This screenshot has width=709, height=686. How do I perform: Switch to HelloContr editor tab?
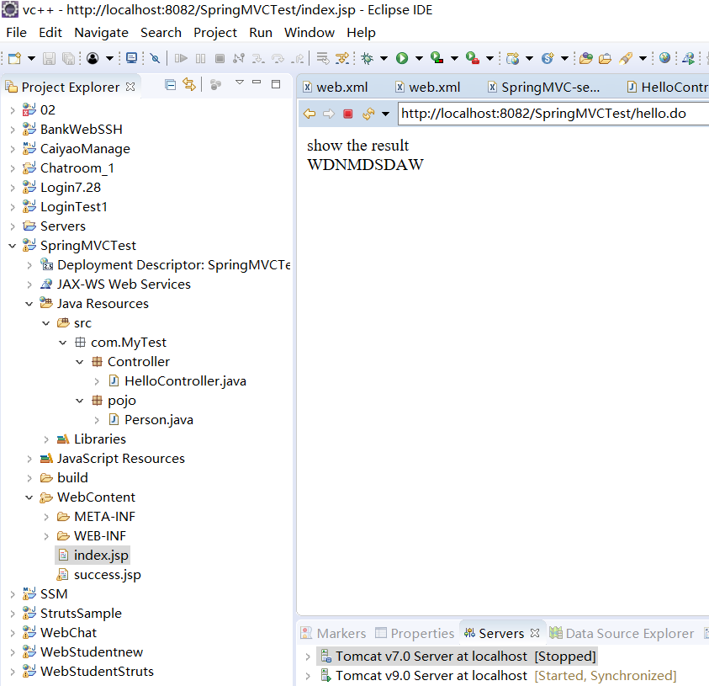click(x=668, y=87)
